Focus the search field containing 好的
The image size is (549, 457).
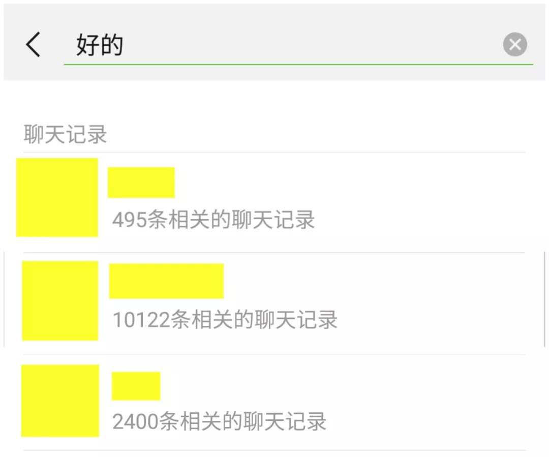coord(285,46)
